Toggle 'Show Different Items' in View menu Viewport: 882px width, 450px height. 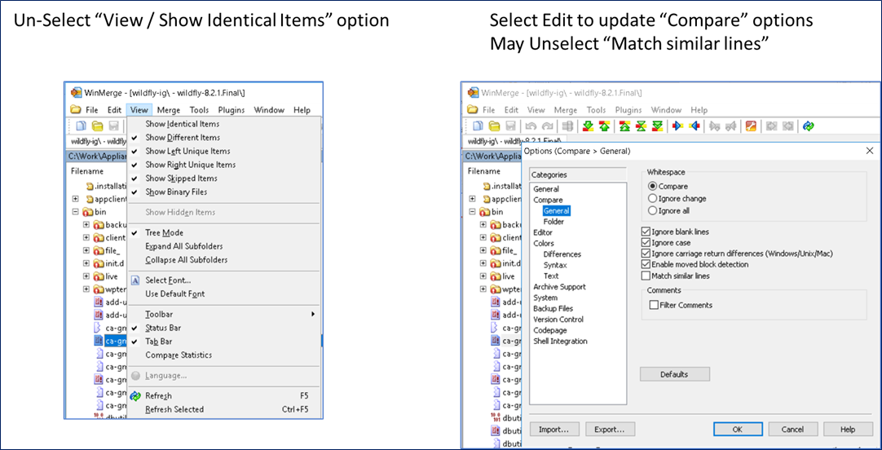click(x=224, y=137)
